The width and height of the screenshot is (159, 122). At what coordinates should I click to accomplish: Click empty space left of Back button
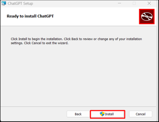(x=34, y=114)
